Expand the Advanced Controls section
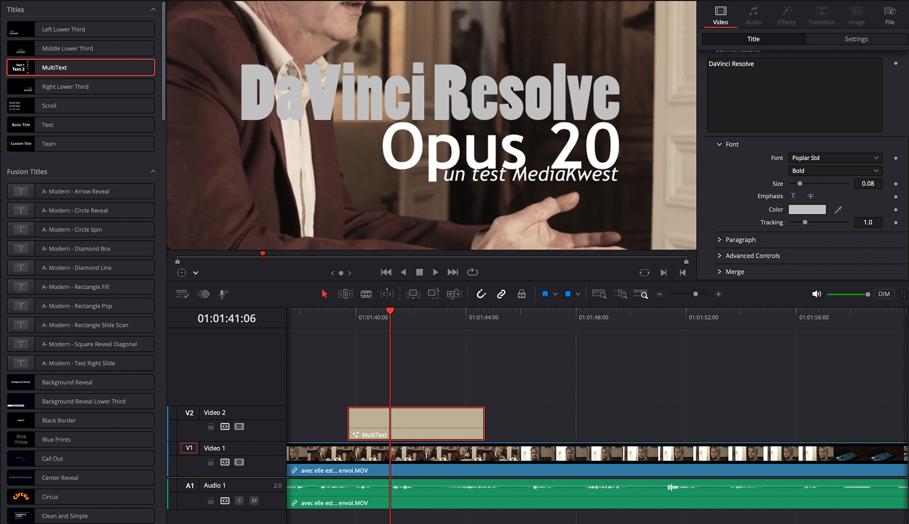This screenshot has height=524, width=909. pos(752,256)
